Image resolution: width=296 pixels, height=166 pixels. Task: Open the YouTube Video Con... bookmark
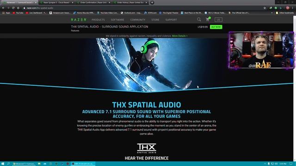coord(107,13)
